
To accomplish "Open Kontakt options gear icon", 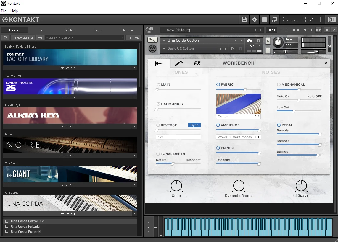I will click(x=254, y=20).
